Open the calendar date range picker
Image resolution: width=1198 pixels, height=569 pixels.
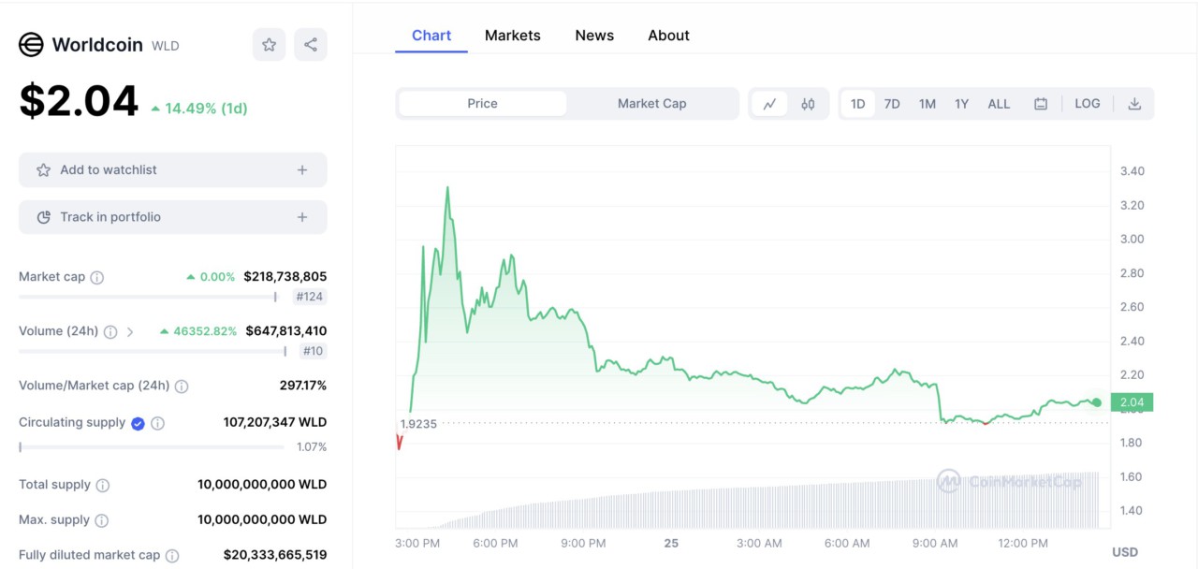click(1041, 103)
